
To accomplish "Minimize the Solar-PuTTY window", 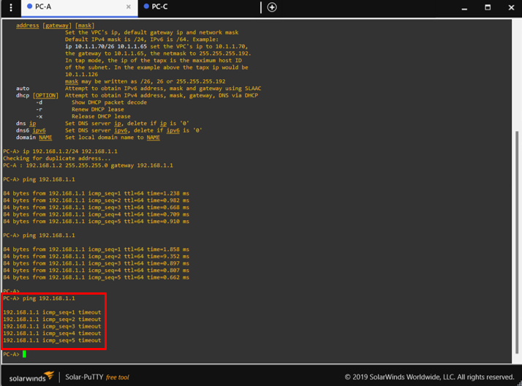I will [x=464, y=7].
